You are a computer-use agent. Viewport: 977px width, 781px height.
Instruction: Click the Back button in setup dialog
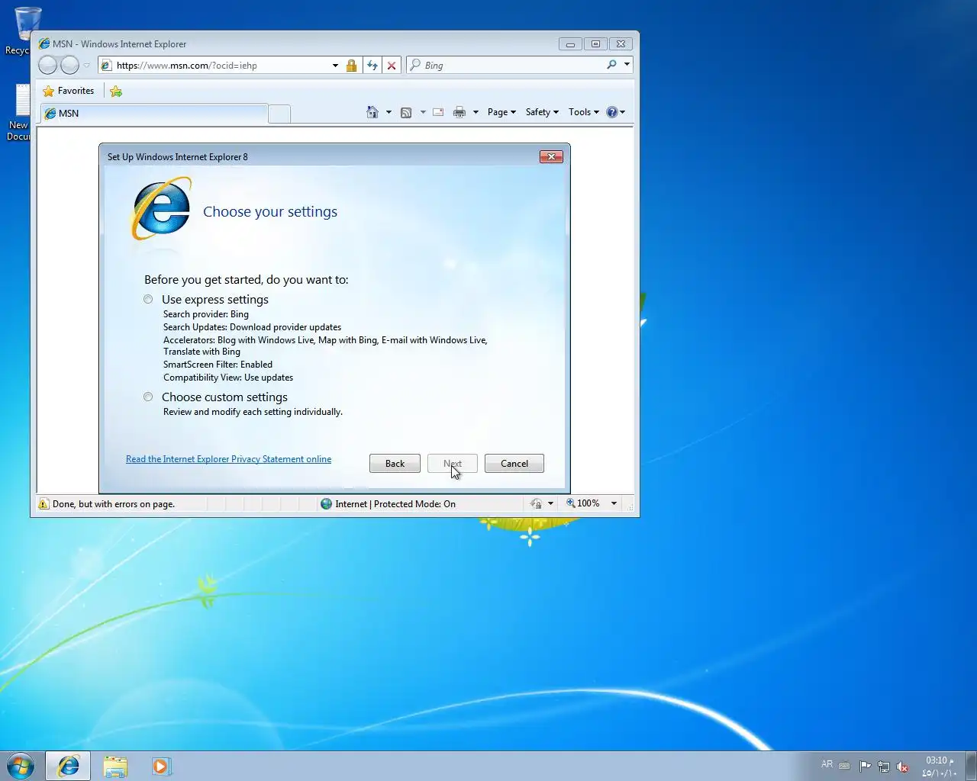[x=395, y=464]
